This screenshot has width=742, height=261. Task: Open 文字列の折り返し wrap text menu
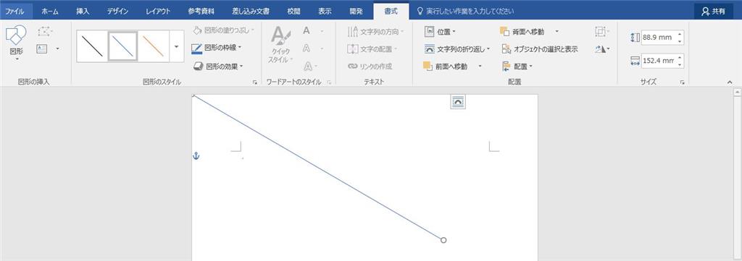pos(457,49)
